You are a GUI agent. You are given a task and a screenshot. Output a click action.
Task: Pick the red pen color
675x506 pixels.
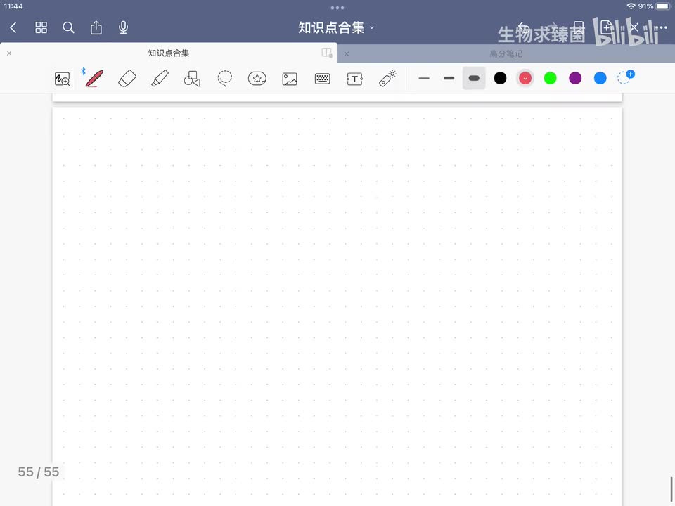[x=525, y=78]
